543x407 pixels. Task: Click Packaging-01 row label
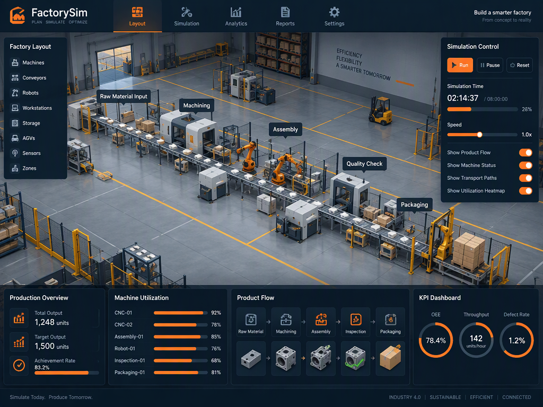(129, 373)
